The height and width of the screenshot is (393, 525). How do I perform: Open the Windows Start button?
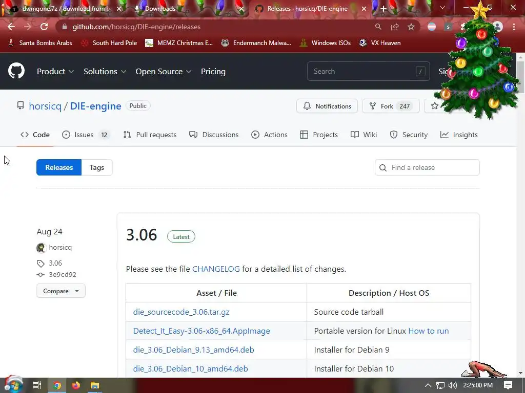(13, 385)
